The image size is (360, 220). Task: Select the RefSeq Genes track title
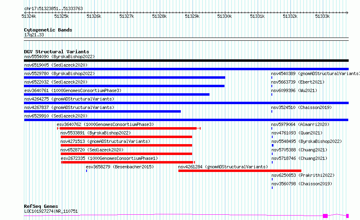(41, 206)
